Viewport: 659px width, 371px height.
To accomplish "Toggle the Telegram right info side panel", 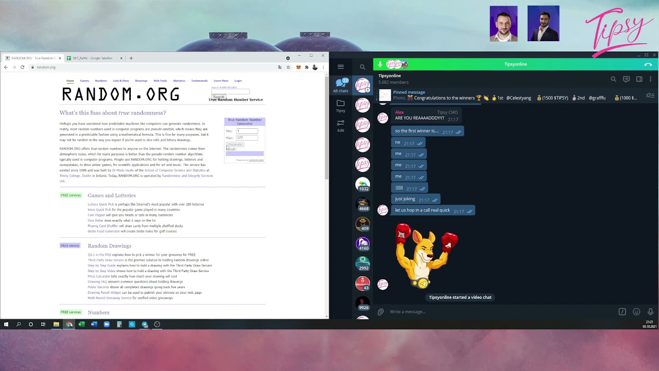I will (639, 79).
